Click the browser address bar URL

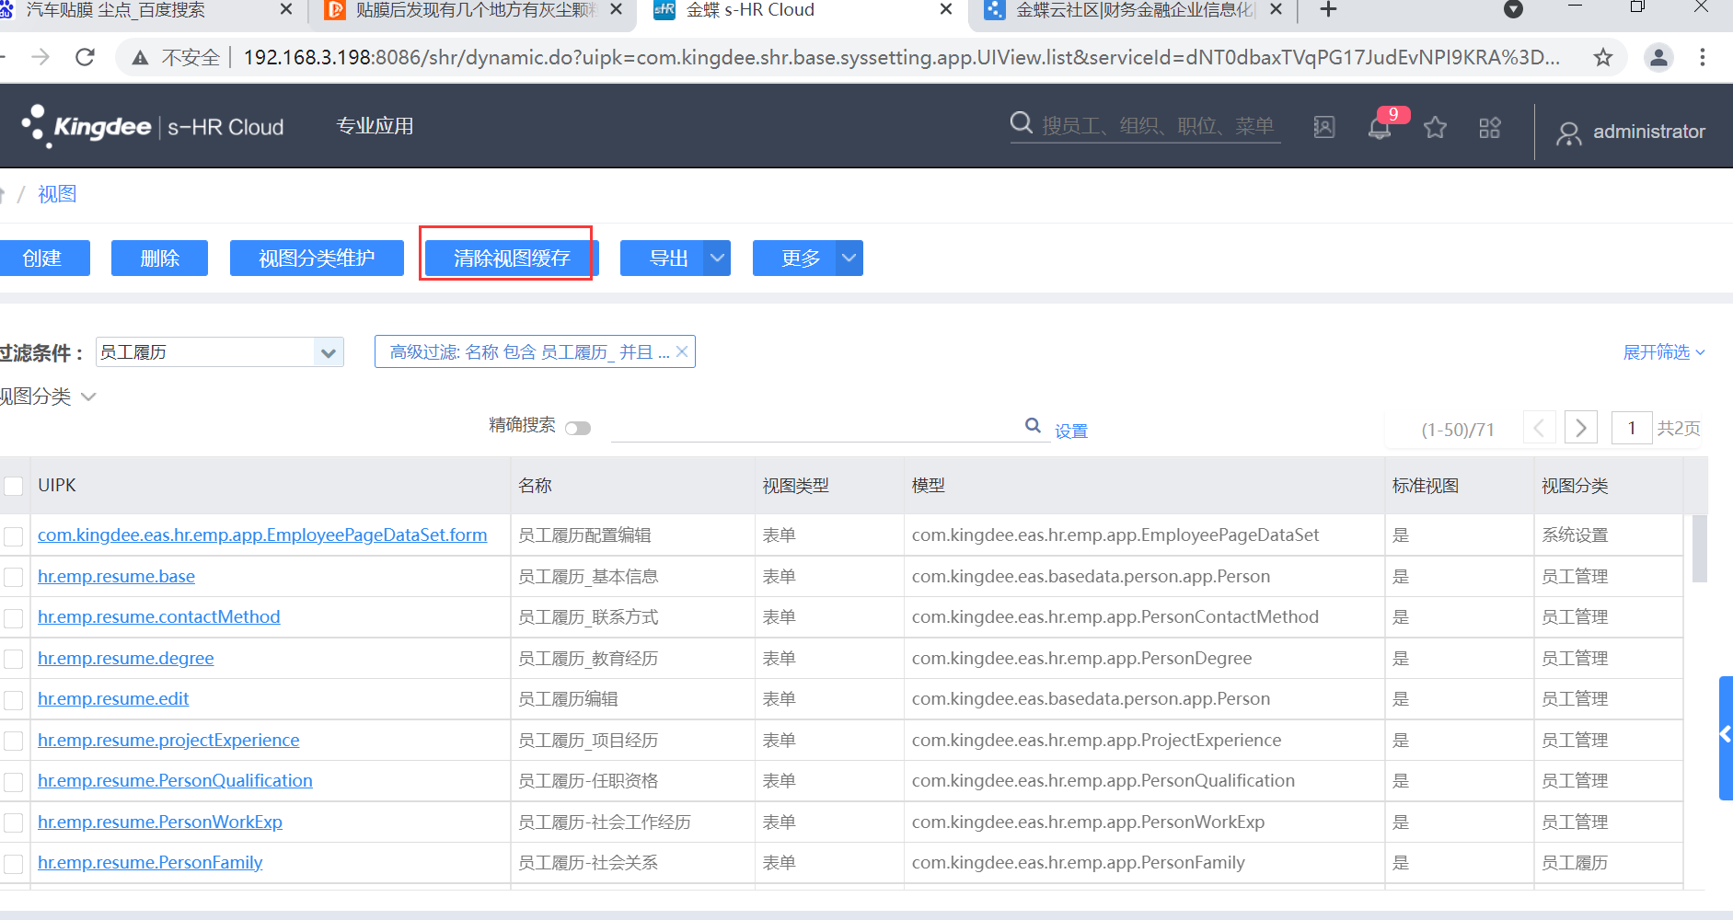pos(901,57)
